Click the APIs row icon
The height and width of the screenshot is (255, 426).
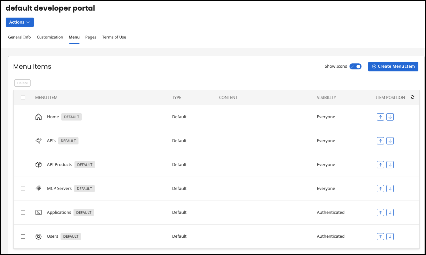click(x=39, y=141)
